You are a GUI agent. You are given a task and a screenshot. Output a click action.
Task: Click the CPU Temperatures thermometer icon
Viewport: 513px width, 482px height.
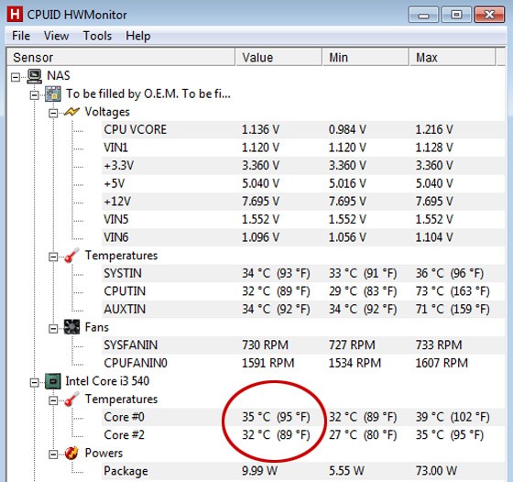(x=71, y=400)
